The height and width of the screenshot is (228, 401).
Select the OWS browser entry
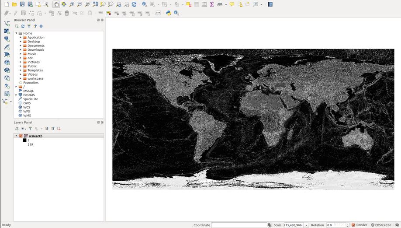27,103
